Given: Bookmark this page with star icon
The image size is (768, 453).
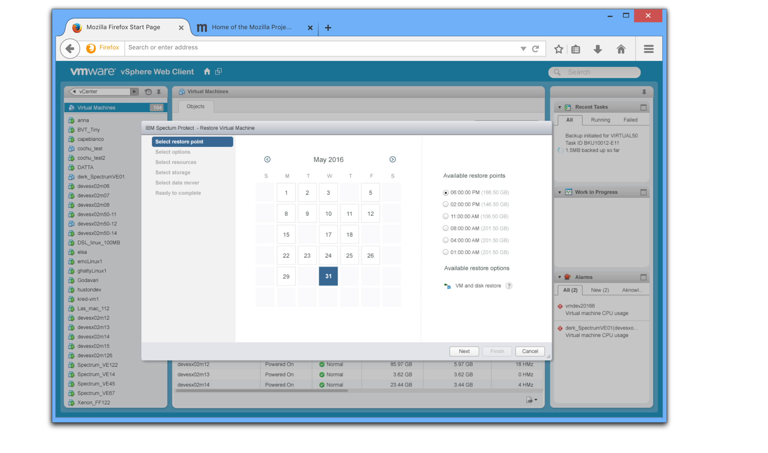Looking at the screenshot, I should 558,49.
